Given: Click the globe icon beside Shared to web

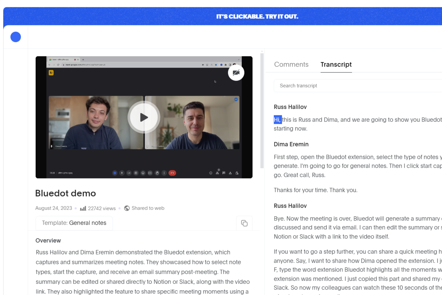Looking at the screenshot, I should pyautogui.click(x=127, y=208).
